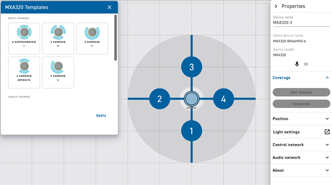Select the 2 Cardioid Opposite template
Image resolution: width=332 pixels, height=185 pixels.
(24, 72)
